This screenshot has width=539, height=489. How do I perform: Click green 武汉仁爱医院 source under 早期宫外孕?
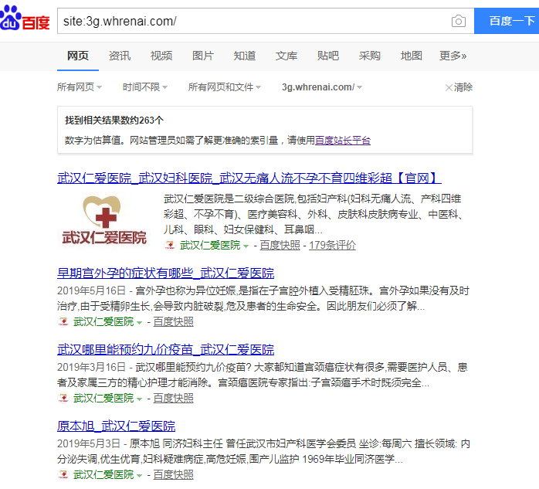(103, 321)
